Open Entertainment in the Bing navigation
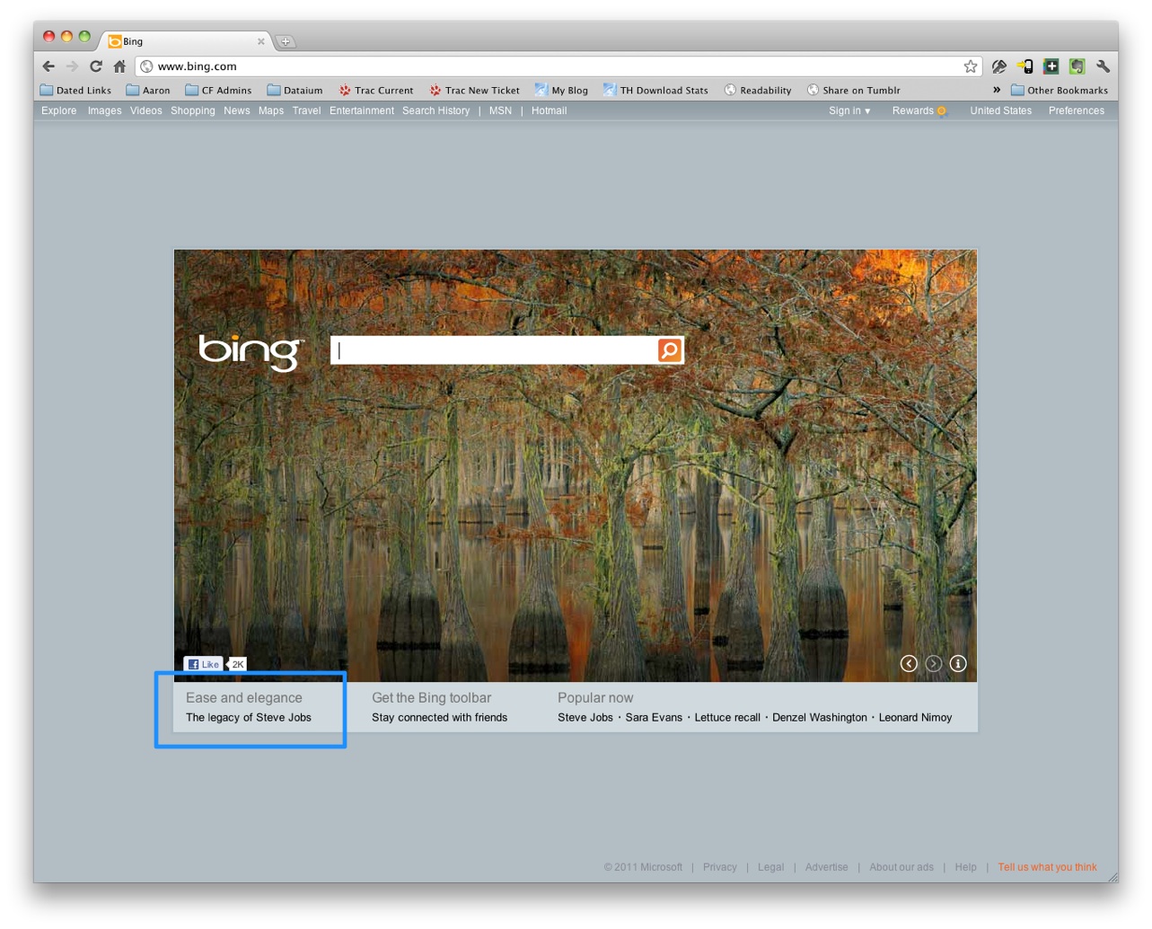This screenshot has width=1152, height=929. point(362,111)
